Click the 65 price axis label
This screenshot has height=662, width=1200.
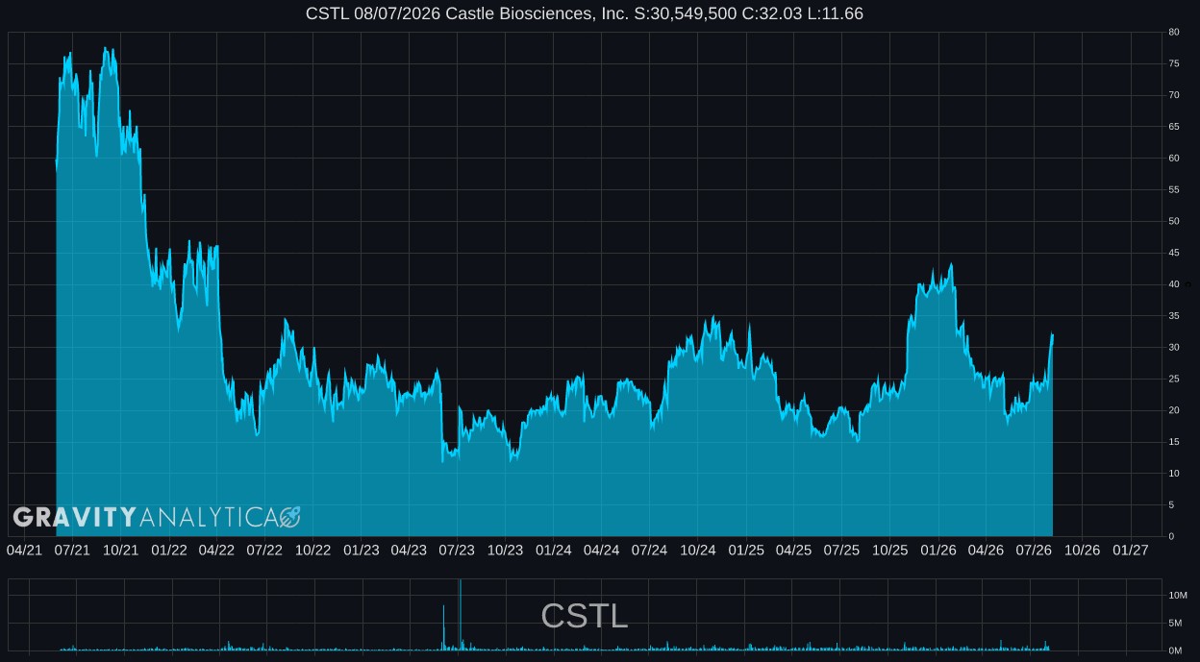point(1174,127)
